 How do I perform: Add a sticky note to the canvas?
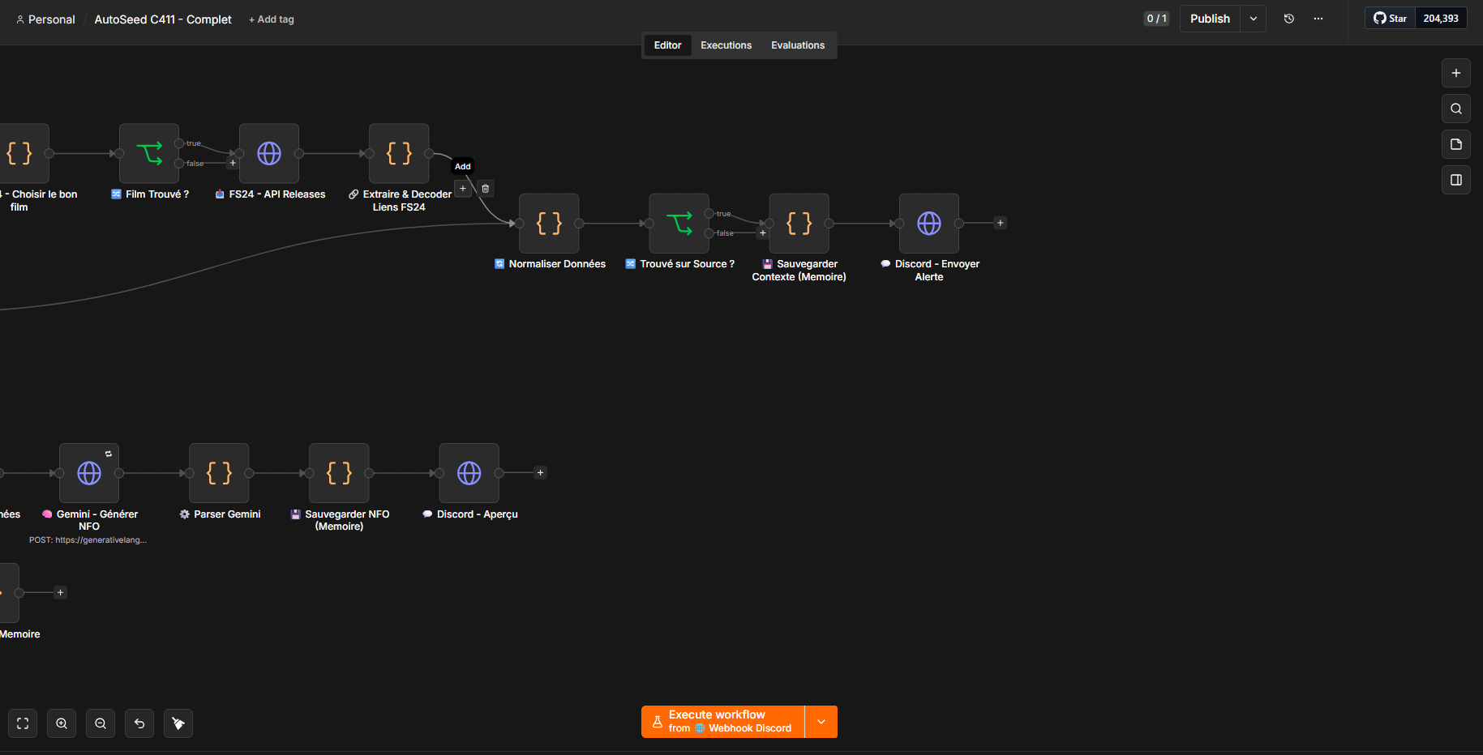[x=1456, y=144]
